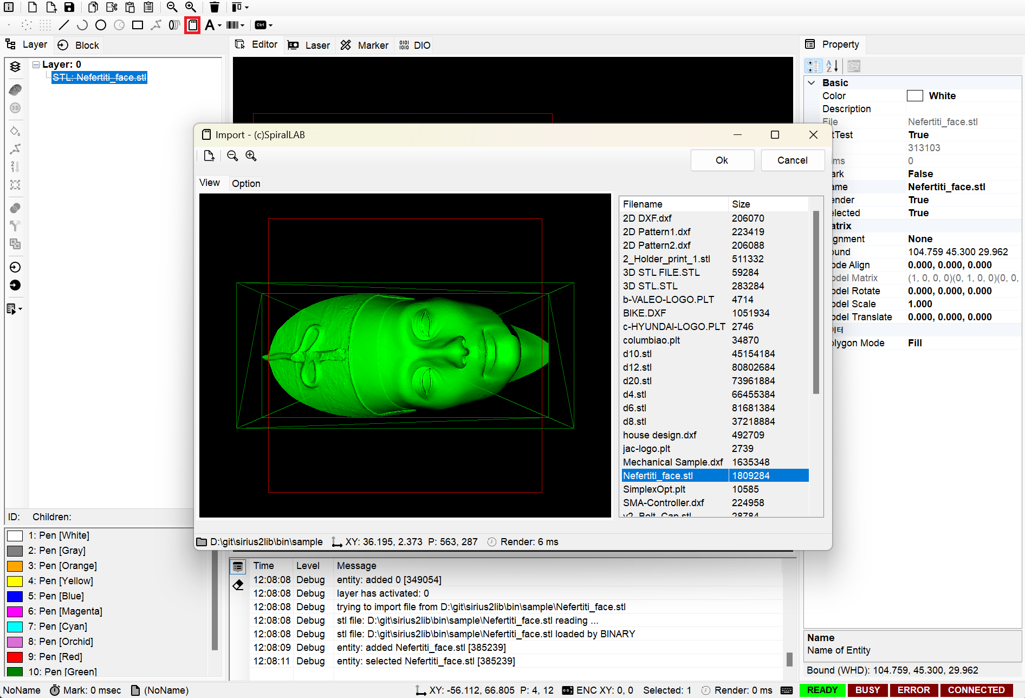Click the 3D model preview in Import dialog

click(405, 356)
